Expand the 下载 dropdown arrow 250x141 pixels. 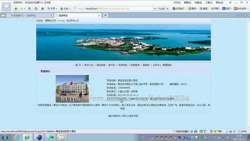pyautogui.click(x=223, y=132)
